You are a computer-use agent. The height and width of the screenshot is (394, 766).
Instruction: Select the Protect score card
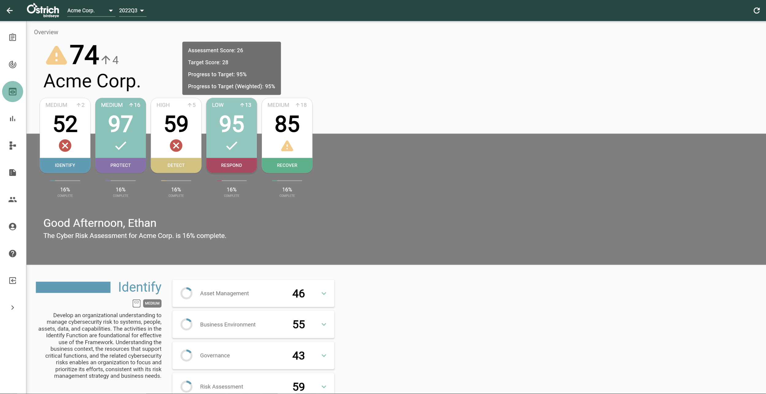(x=120, y=135)
